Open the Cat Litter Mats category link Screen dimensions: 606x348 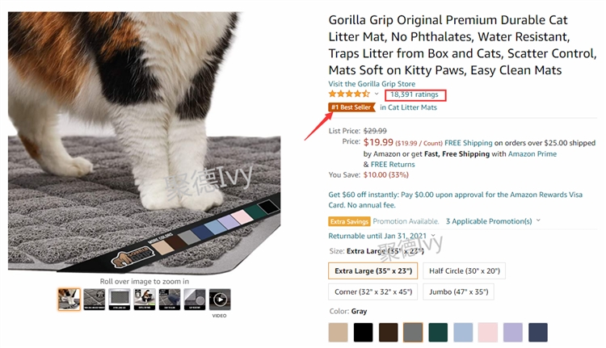(408, 107)
